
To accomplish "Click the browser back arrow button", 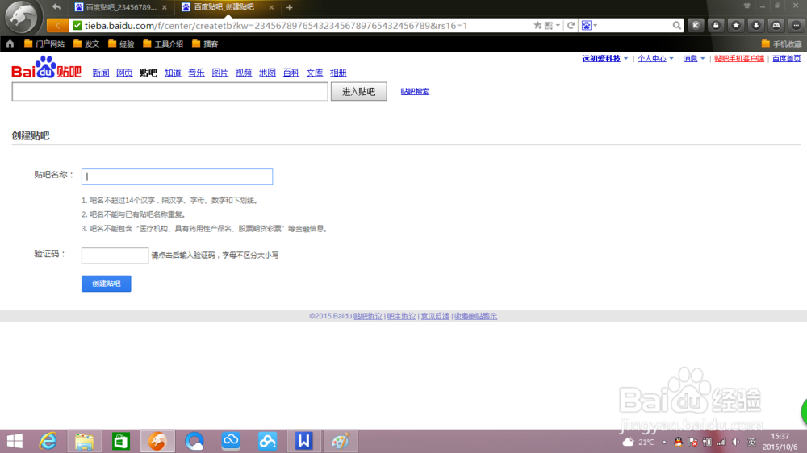I will point(57,25).
